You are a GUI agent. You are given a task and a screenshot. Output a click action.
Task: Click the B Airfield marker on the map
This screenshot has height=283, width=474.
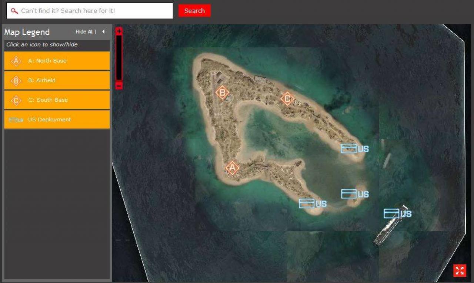click(222, 92)
